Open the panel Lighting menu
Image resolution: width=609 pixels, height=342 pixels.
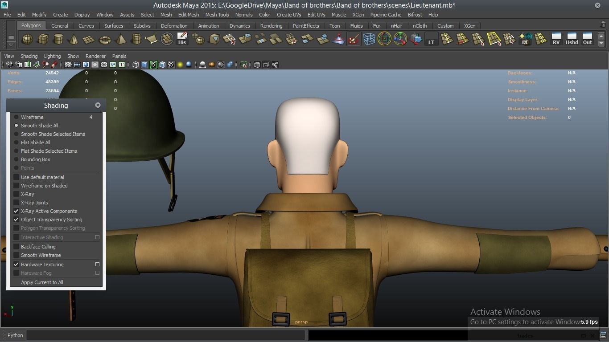tap(52, 56)
